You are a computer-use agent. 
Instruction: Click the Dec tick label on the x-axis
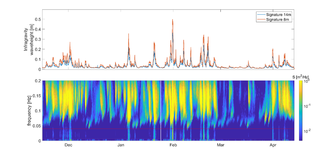coord(68,144)
